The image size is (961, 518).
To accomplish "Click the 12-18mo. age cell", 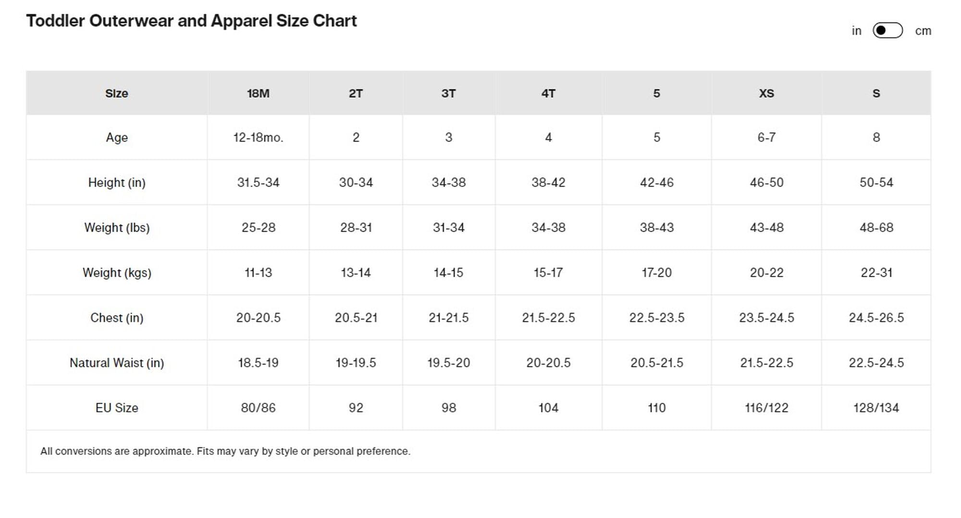I will (258, 137).
